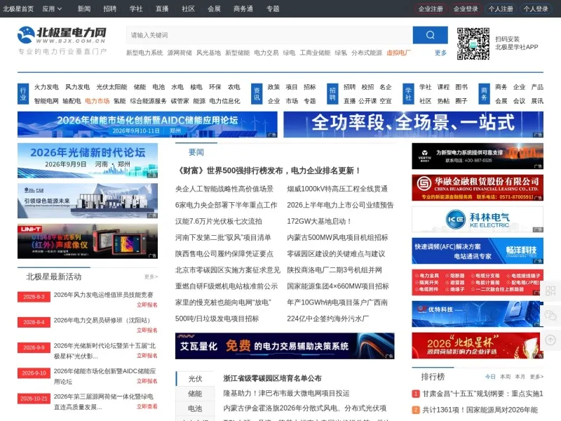Open the 2026-9-10 储能市场化创新 event entry

(x=104, y=376)
